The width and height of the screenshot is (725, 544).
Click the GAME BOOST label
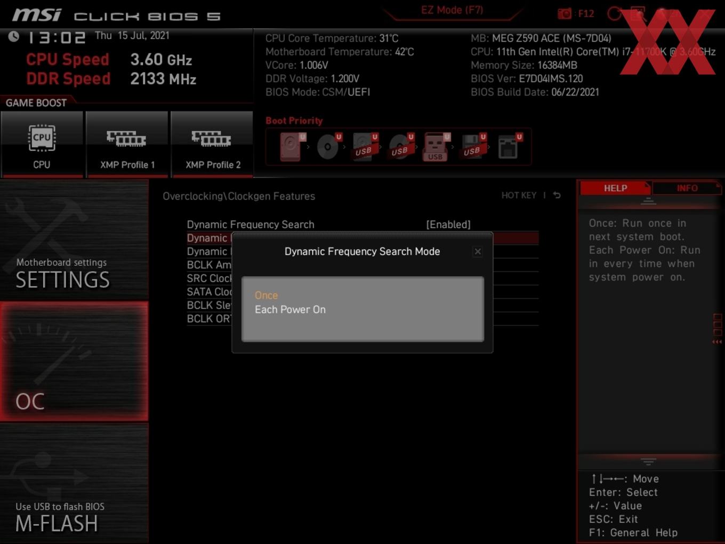pyautogui.click(x=36, y=103)
